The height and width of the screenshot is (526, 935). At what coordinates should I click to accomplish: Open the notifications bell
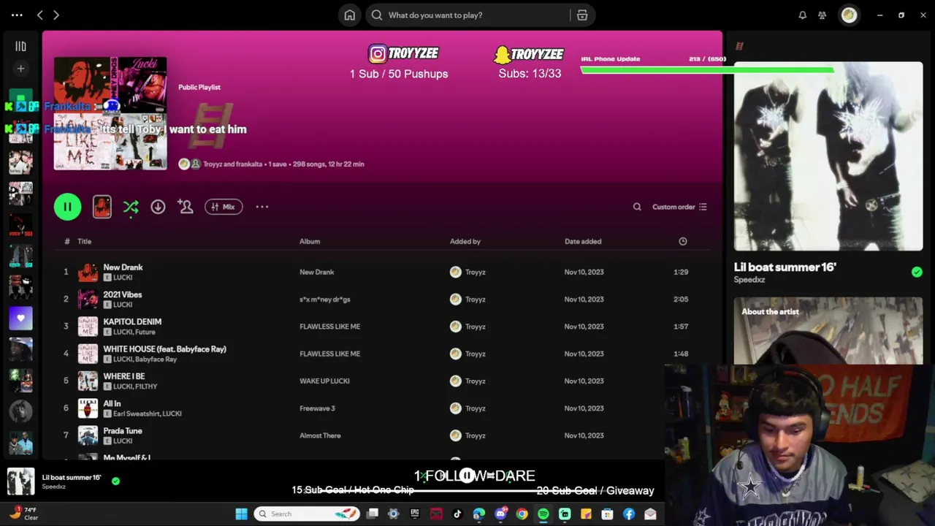coord(802,15)
